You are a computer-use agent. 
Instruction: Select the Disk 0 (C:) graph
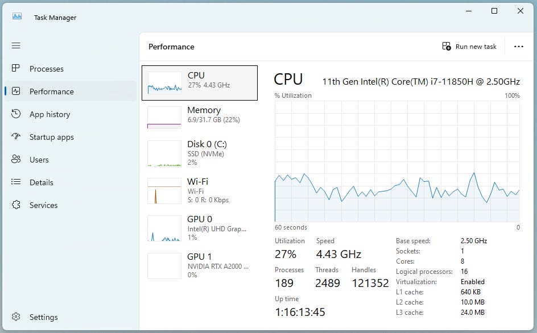click(x=200, y=153)
